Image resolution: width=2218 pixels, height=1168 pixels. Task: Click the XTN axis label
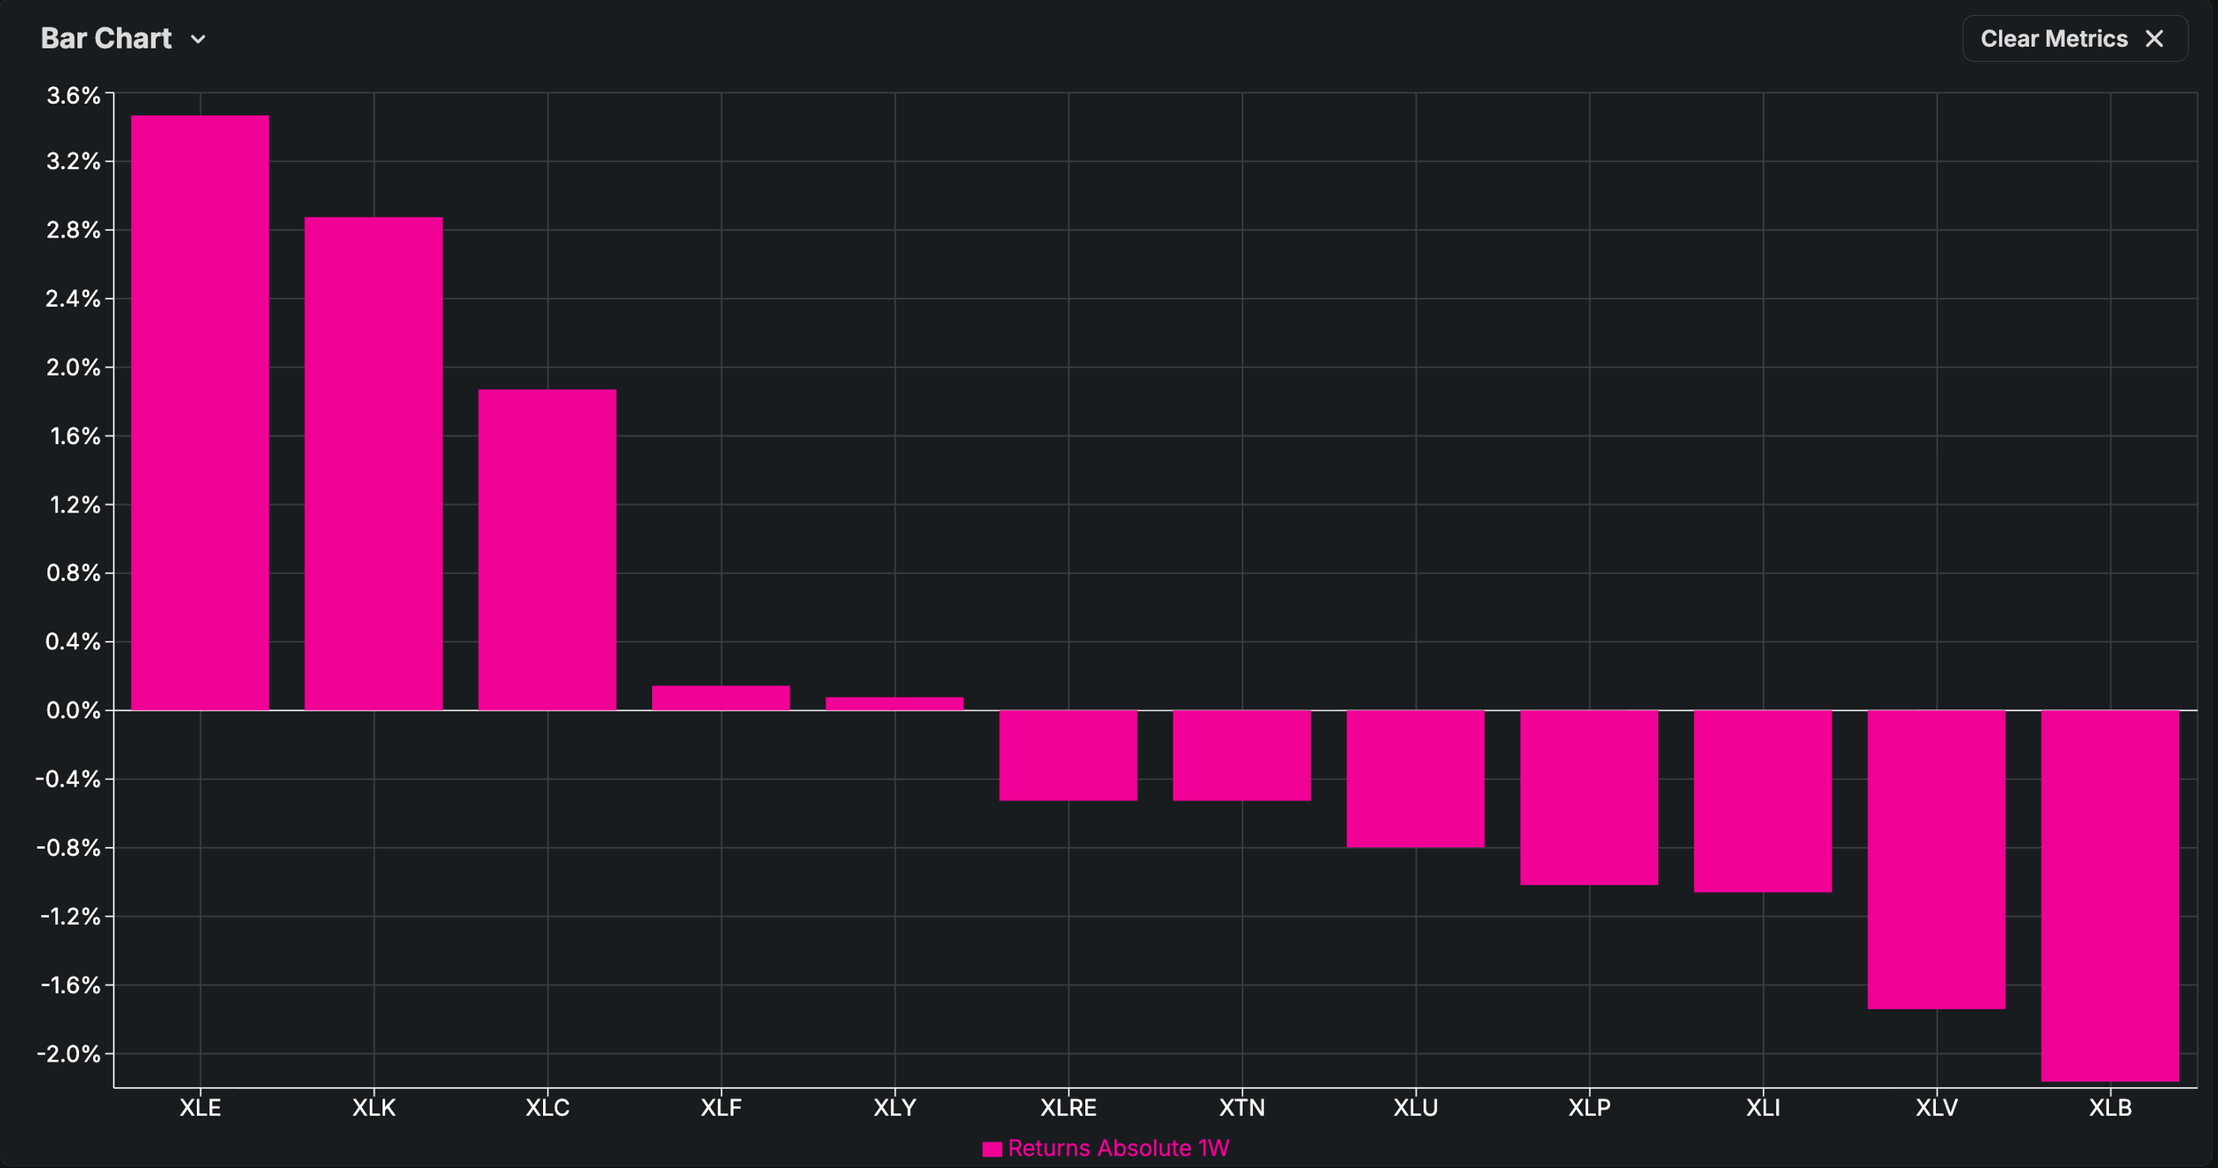(1242, 1108)
